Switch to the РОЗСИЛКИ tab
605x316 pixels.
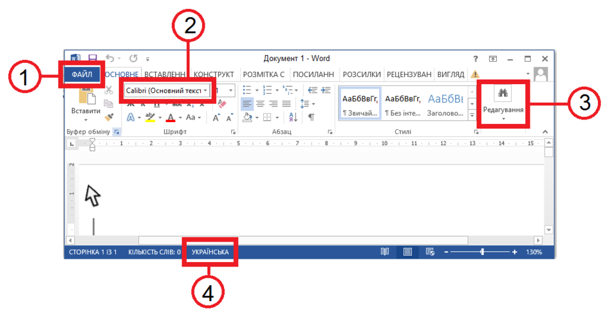362,74
